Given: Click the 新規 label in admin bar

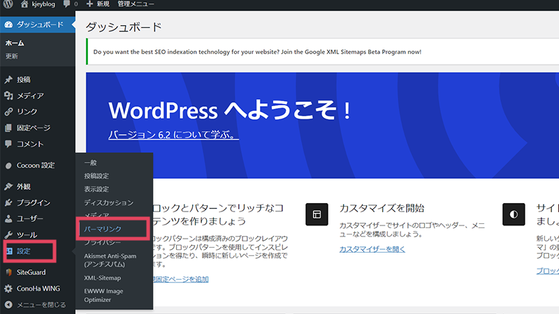Looking at the screenshot, I should click(x=103, y=4).
